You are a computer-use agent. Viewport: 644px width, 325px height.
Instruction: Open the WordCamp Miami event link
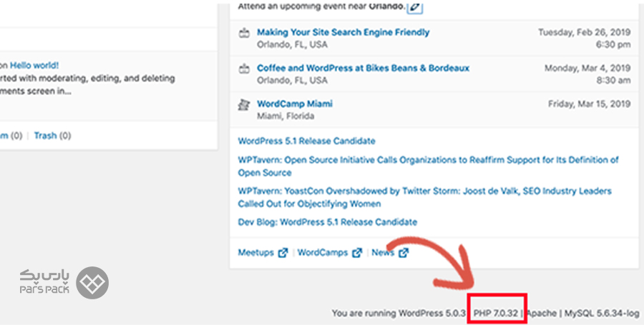click(295, 104)
